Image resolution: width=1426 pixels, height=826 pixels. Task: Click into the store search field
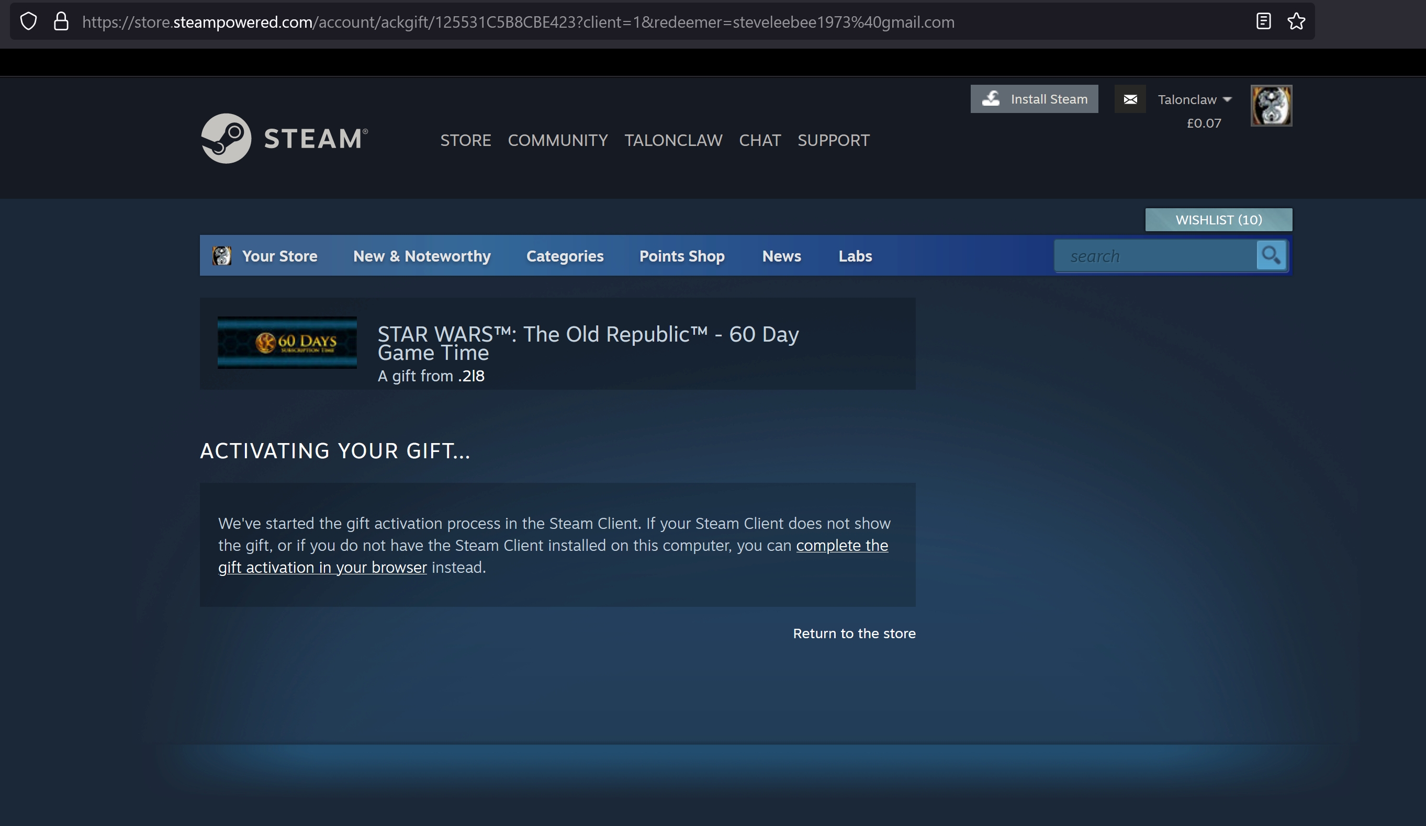click(x=1154, y=256)
